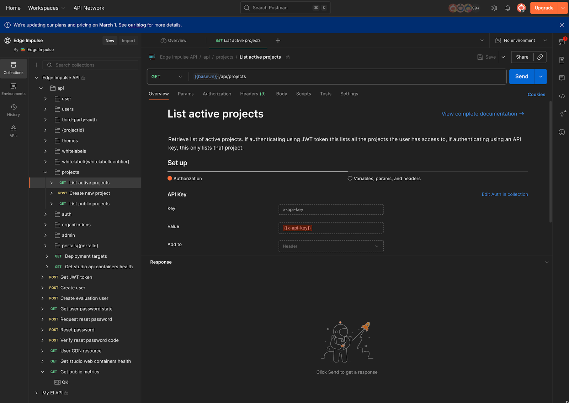Viewport: 569px width, 403px height.
Task: Open the Add to Header dropdown
Action: [331, 246]
